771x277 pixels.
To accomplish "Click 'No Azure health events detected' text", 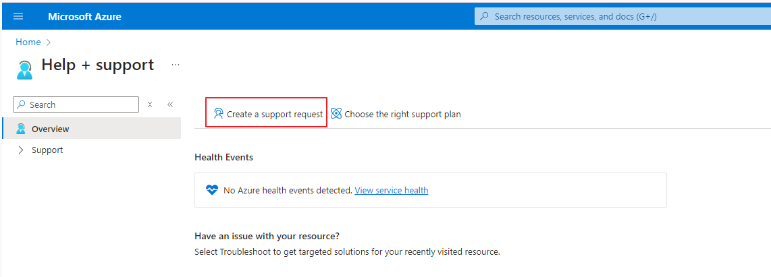I will [288, 190].
